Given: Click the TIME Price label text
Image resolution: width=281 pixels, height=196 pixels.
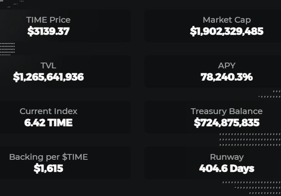Looking at the screenshot, I should point(48,20).
